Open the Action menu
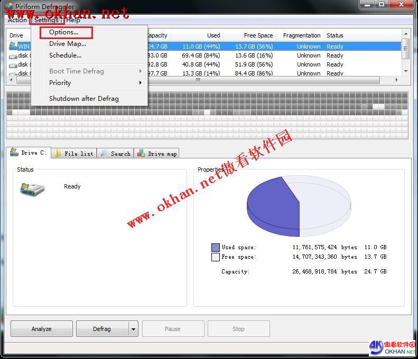The image size is (418, 359). (17, 20)
